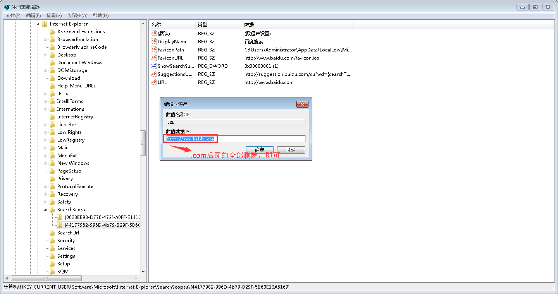Confirm the edit with 确定 button
The height and width of the screenshot is (294, 558).
[x=260, y=150]
